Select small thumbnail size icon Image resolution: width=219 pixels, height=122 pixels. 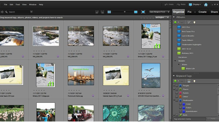point(109,12)
